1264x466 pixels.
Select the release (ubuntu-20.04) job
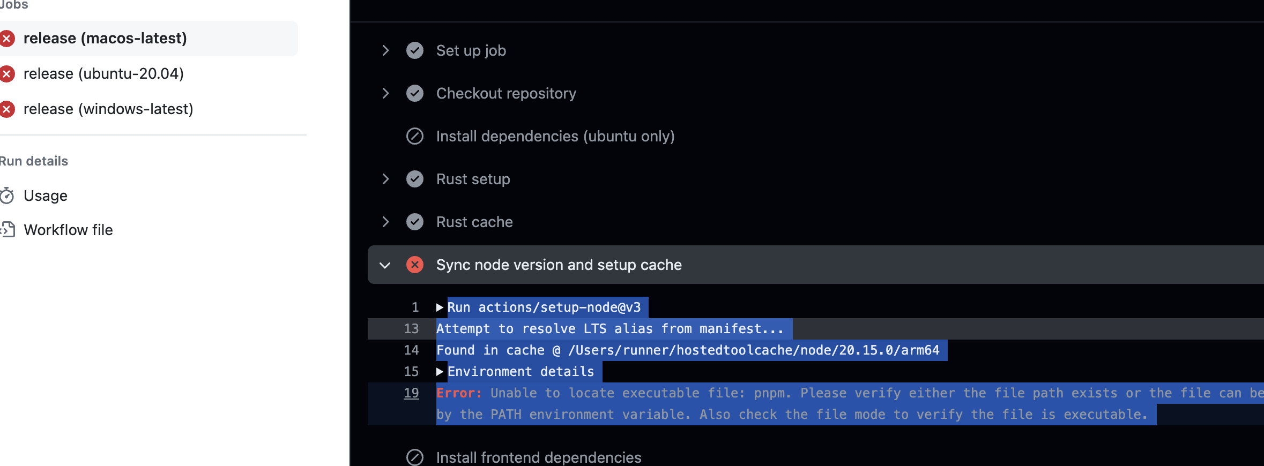pyautogui.click(x=103, y=74)
